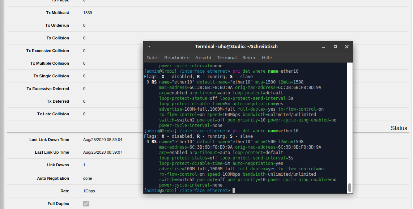Click the Link Downs label
413x209 pixels.
(58, 165)
